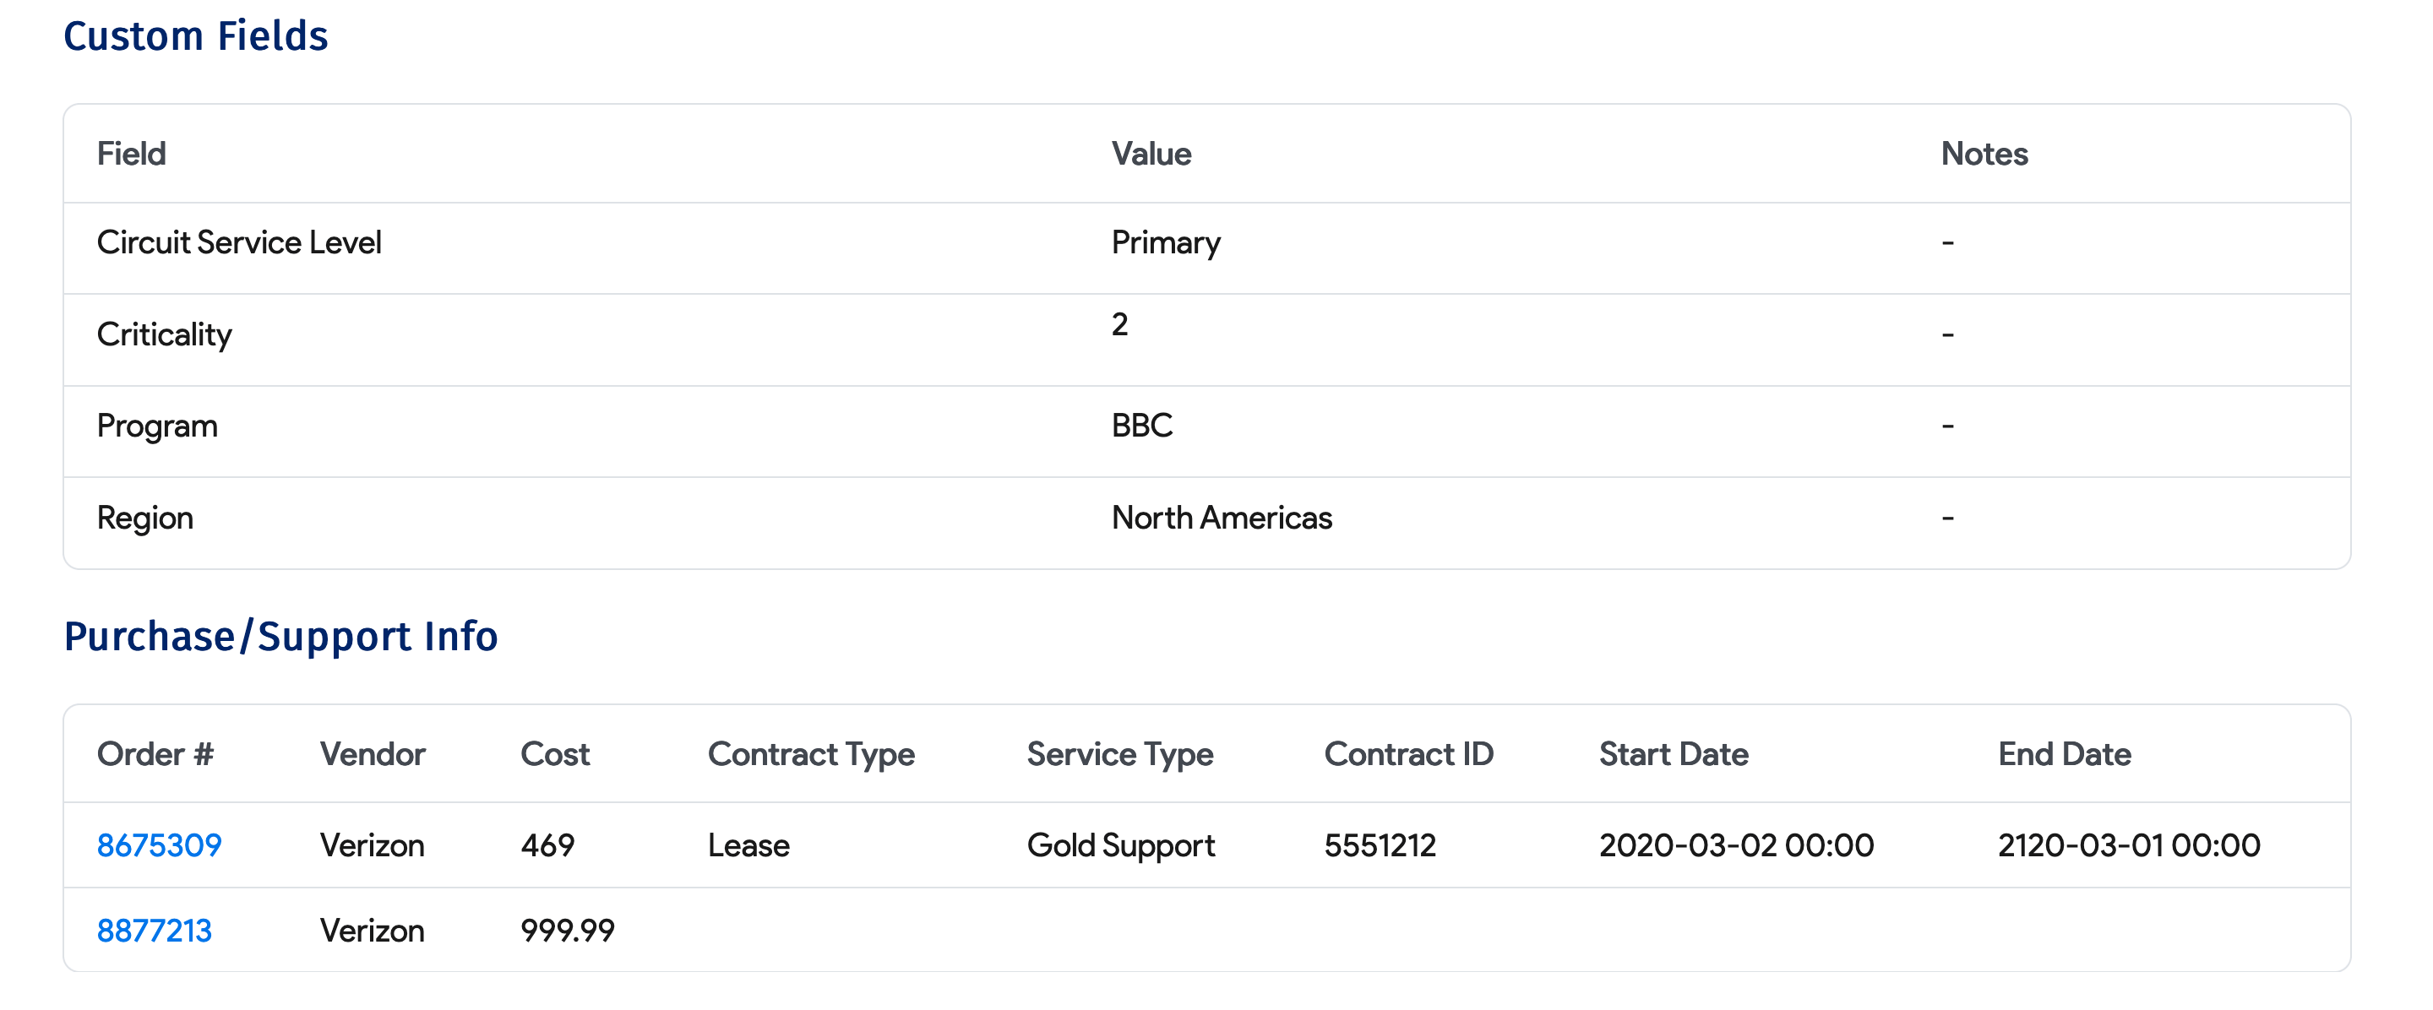Image resolution: width=2433 pixels, height=1010 pixels.
Task: Select the Circuit Service Level field row
Action: pyautogui.click(x=240, y=242)
